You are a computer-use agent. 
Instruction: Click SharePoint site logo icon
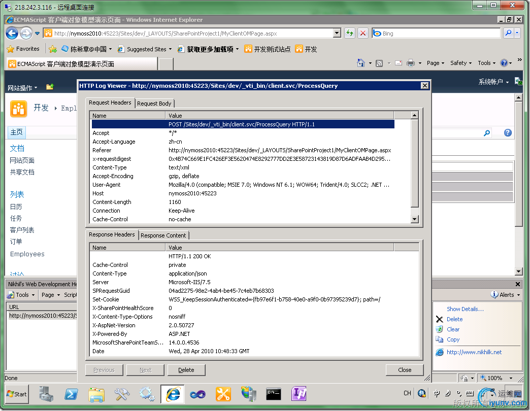(19, 109)
